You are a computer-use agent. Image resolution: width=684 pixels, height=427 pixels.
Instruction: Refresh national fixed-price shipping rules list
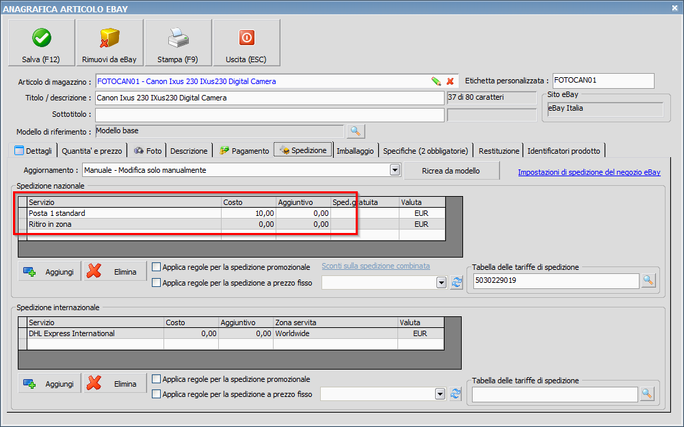(457, 282)
